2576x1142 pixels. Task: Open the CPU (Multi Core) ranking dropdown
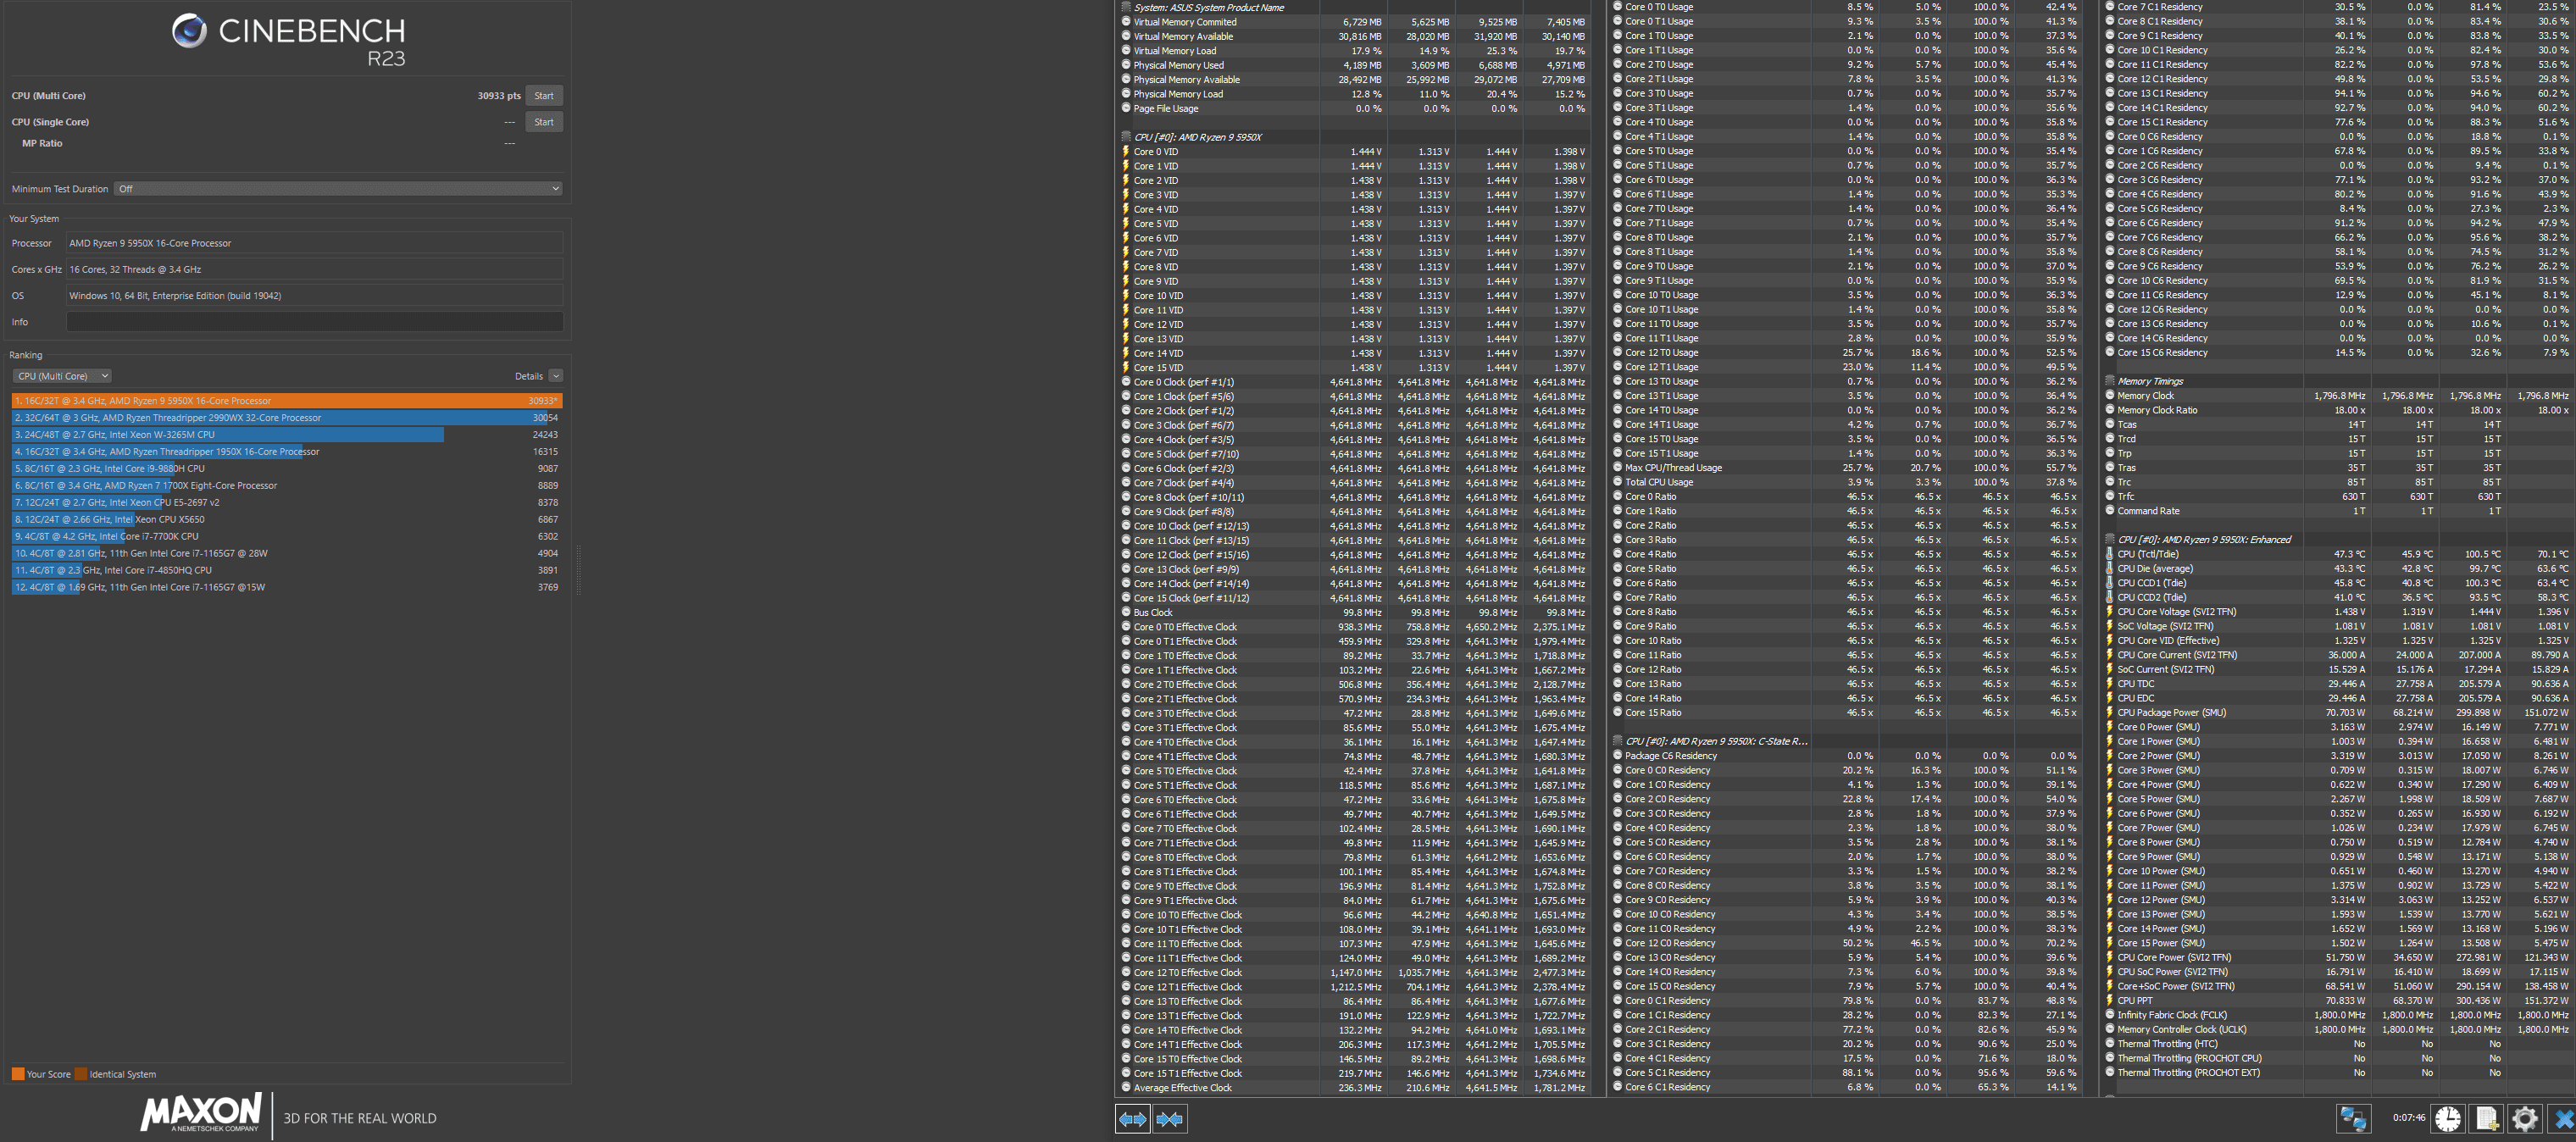(x=61, y=376)
